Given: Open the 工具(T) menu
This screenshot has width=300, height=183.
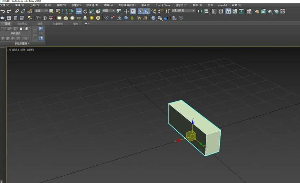Looking at the screenshot, I should 34,5.
